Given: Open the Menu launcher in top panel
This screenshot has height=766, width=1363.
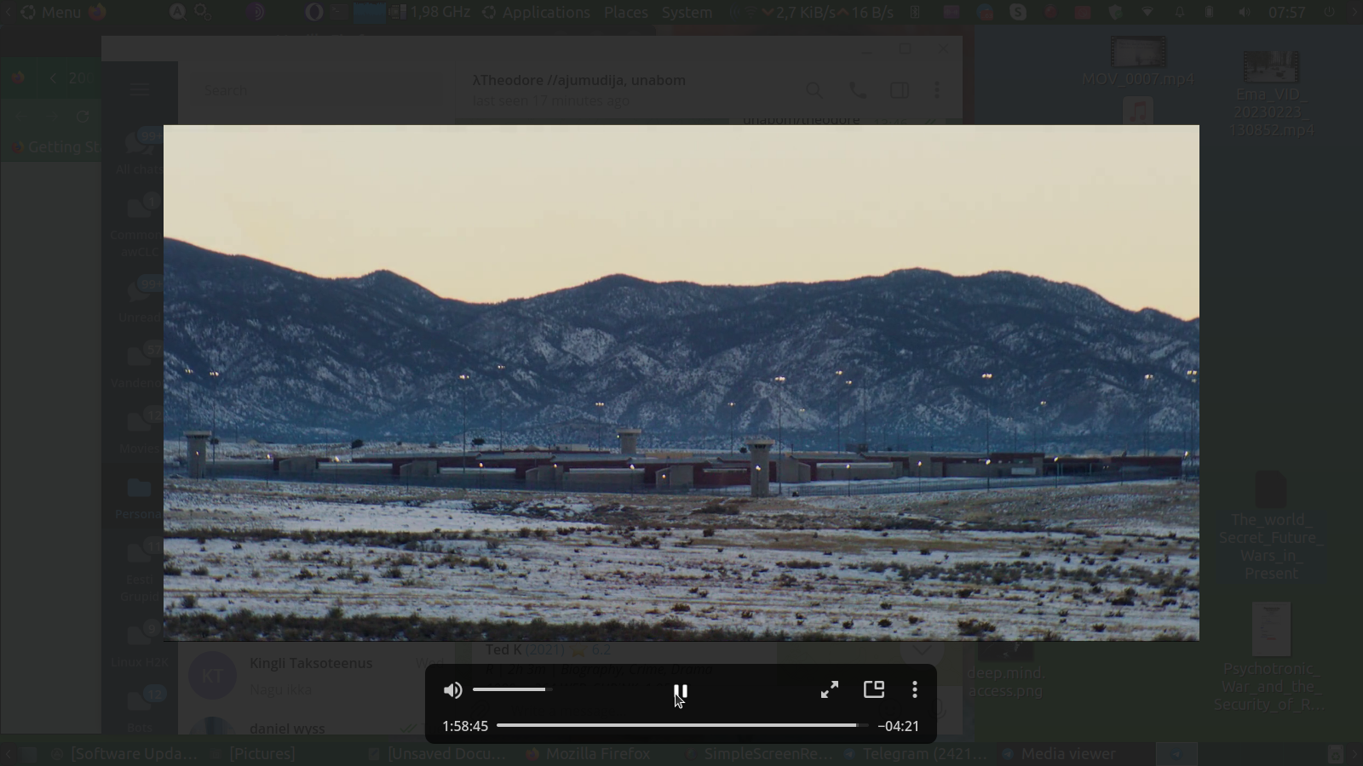Looking at the screenshot, I should tap(51, 12).
